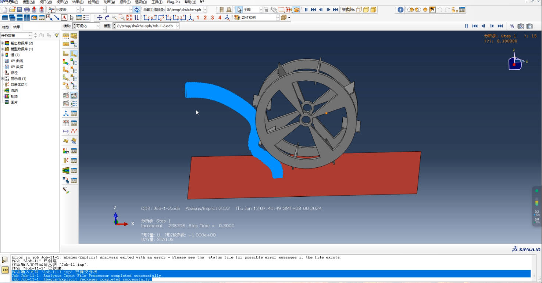This screenshot has width=542, height=283.
Task: Expand the model databases (1) node
Action: click(2, 49)
